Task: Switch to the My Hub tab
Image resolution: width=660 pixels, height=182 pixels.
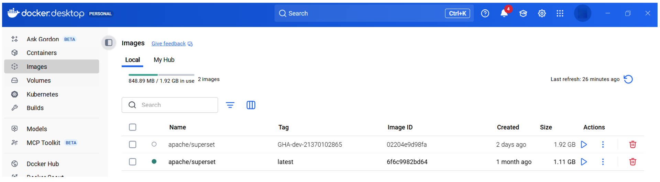Action: (164, 60)
